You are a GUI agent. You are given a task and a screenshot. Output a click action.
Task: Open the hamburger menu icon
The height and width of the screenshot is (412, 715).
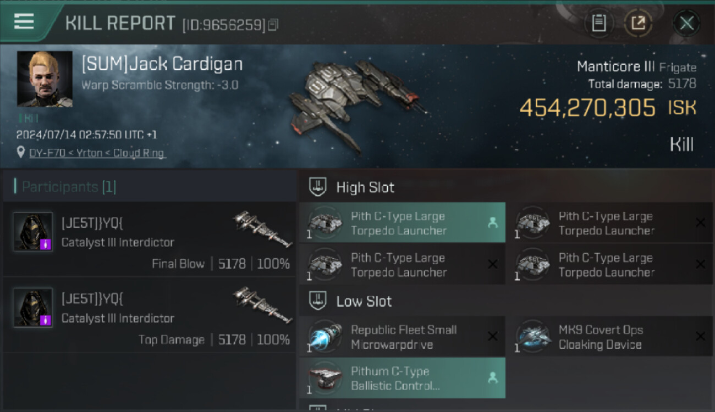24,22
